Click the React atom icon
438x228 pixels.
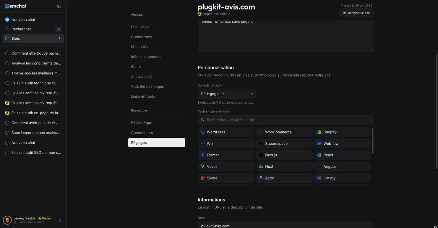(319, 155)
